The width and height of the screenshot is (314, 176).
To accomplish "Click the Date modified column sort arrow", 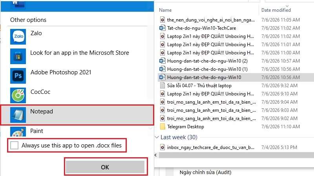I will coord(287,6).
